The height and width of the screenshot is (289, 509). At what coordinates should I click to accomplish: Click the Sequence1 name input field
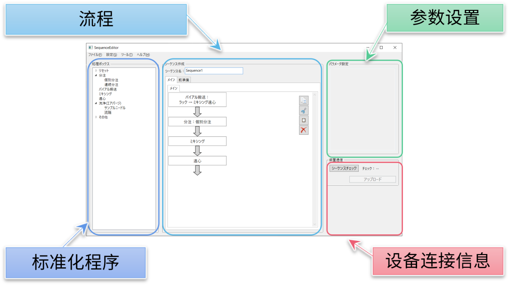[x=213, y=71]
